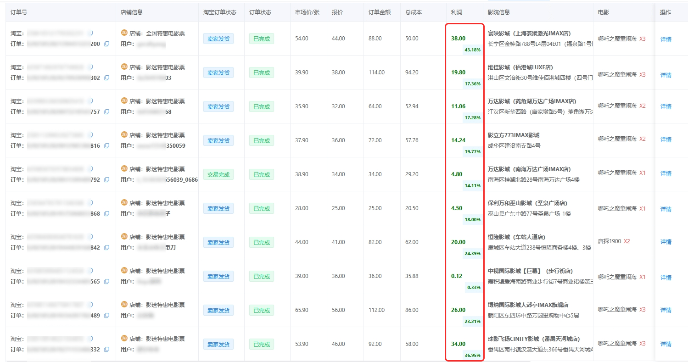This screenshot has width=688, height=362.
Task: Click the 总成本 column header
Action: coord(414,12)
